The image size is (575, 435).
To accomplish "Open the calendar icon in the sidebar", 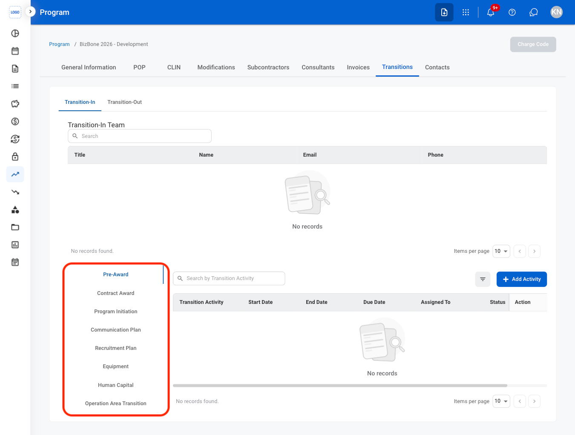I will (15, 51).
